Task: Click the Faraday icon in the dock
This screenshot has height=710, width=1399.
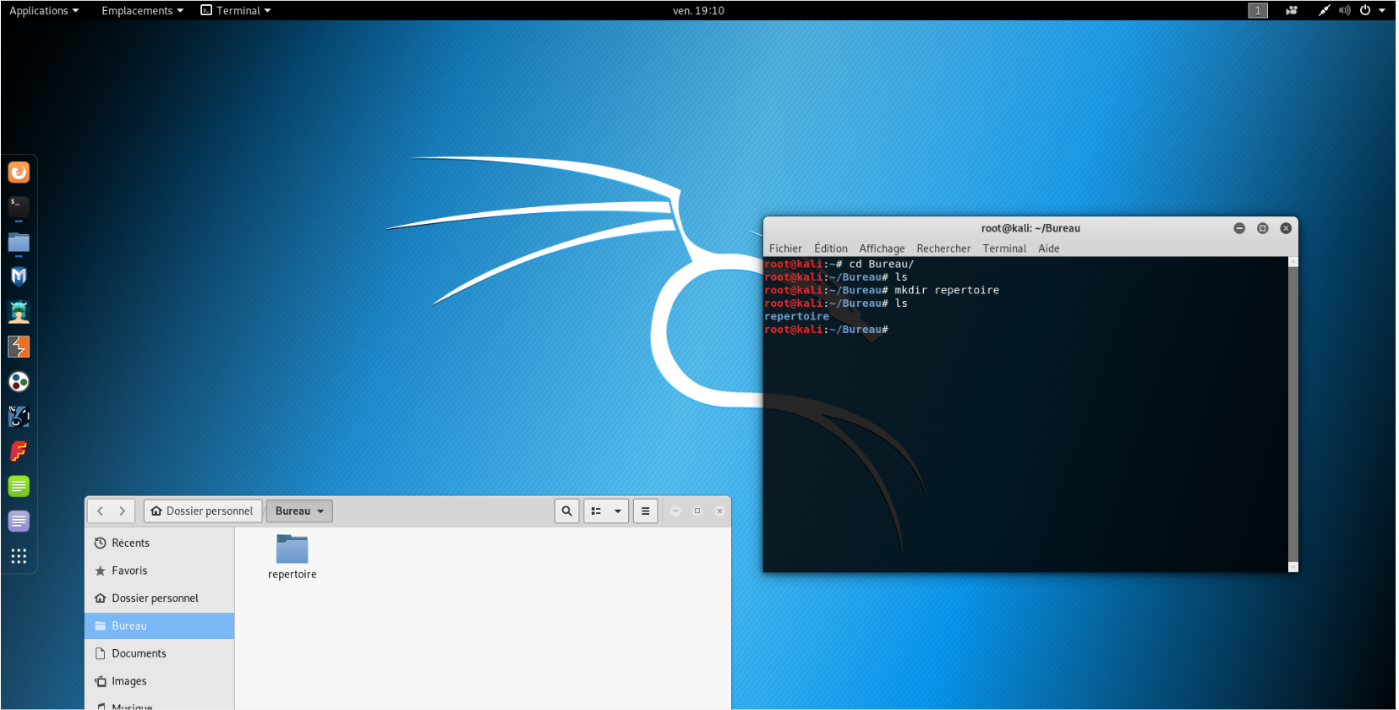Action: (19, 451)
